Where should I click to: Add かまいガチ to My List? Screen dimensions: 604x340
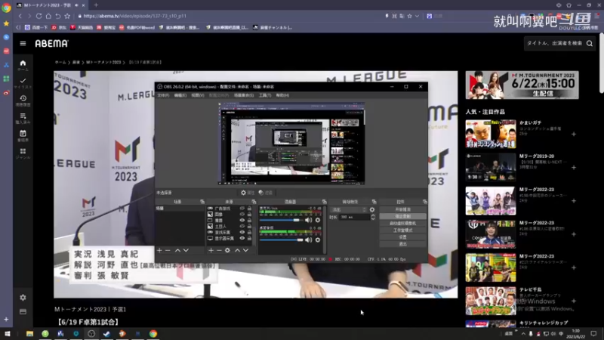[x=574, y=134]
